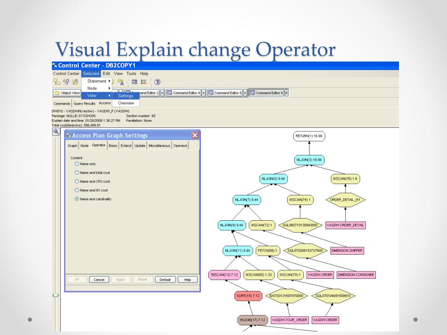Choose Overview from the View submenu
Screen dimensions: 447x335
tap(126, 103)
